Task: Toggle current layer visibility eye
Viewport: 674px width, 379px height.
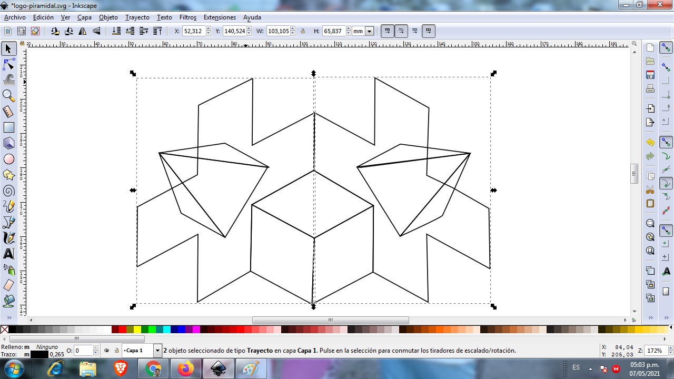Action: (107, 350)
